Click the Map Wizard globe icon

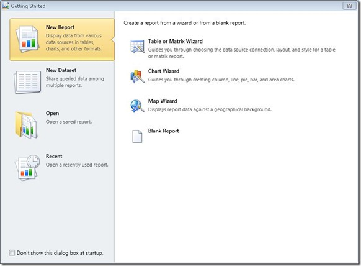click(138, 106)
